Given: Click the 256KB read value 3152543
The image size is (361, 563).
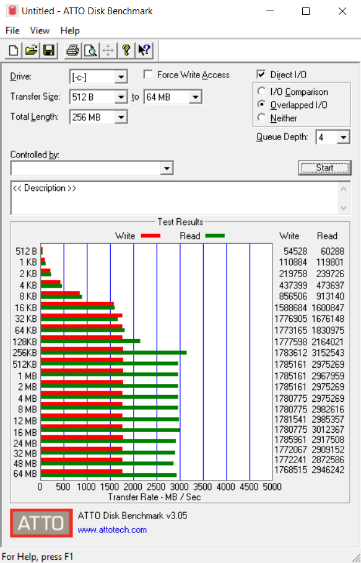Looking at the screenshot, I should click(328, 353).
